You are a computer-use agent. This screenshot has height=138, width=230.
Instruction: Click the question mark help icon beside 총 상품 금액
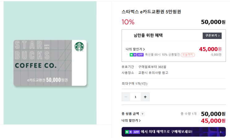(142, 114)
